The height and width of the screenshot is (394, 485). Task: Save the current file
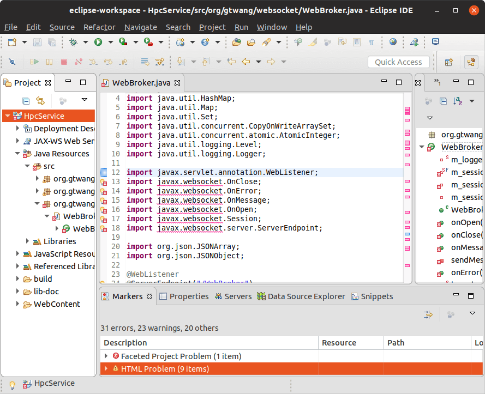[x=37, y=42]
